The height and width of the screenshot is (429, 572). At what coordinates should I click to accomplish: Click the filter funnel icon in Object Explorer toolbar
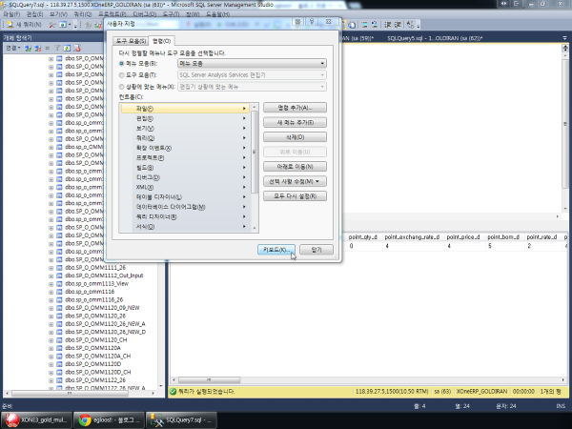(x=57, y=48)
